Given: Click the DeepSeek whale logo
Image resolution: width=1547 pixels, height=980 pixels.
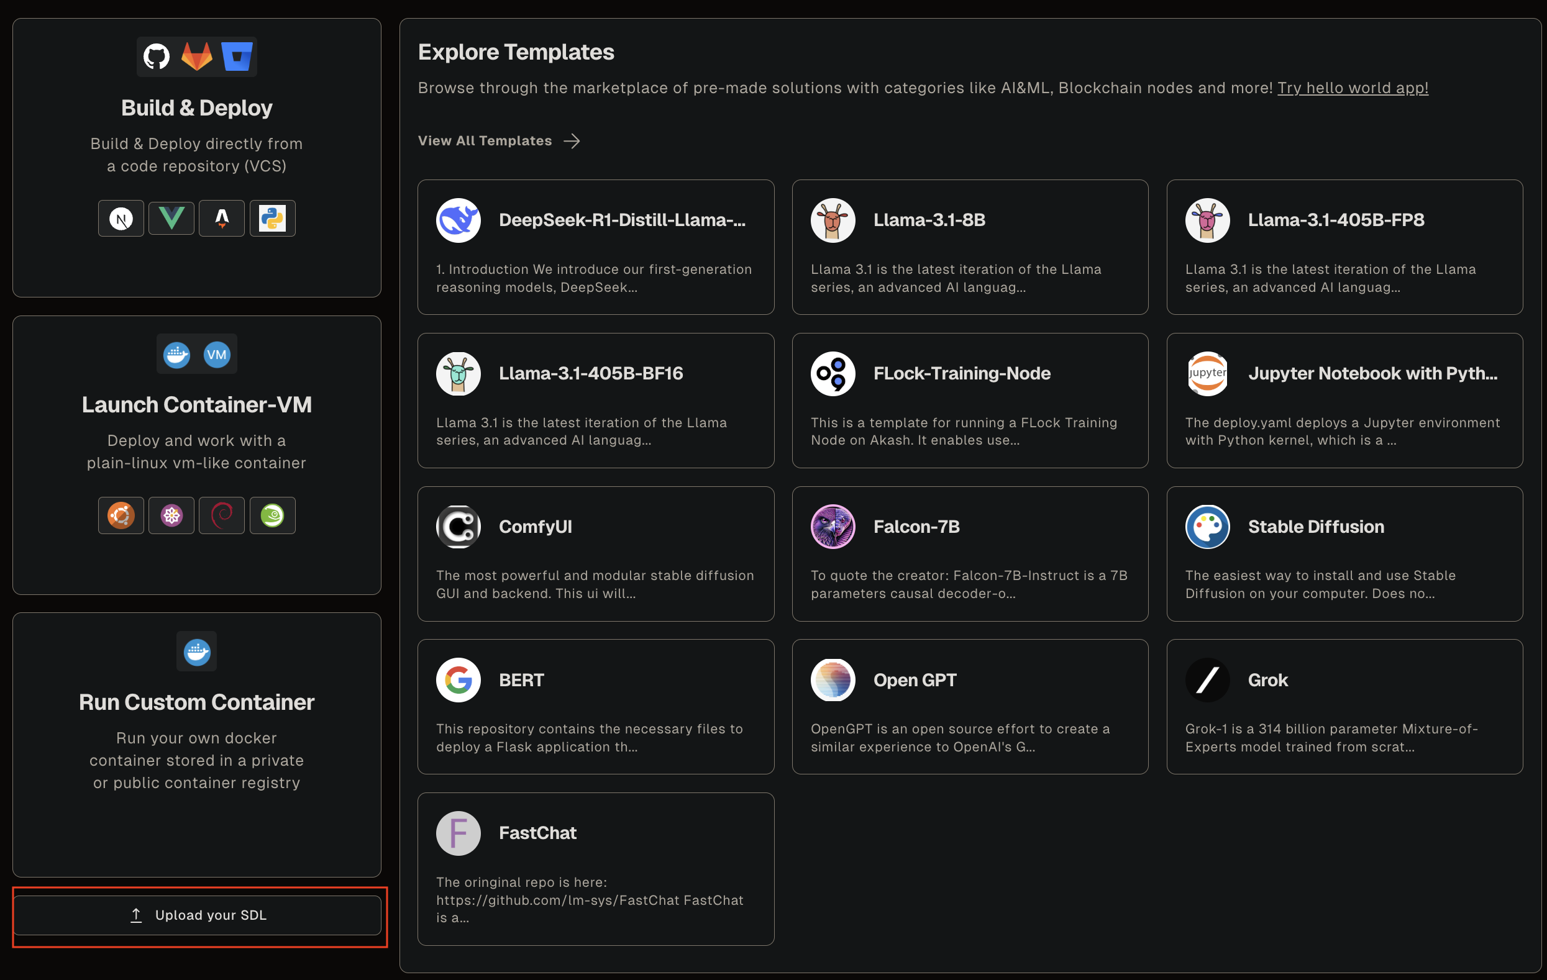Looking at the screenshot, I should pos(458,220).
